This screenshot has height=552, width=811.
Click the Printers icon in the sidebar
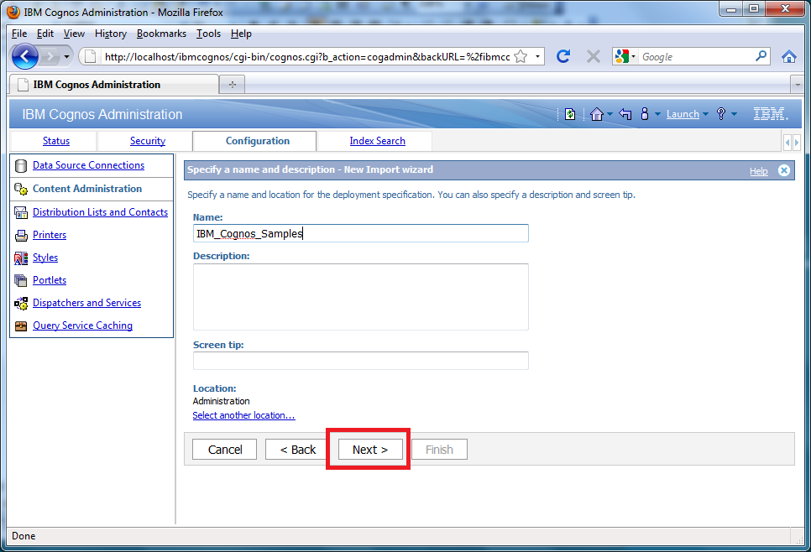pyautogui.click(x=21, y=235)
